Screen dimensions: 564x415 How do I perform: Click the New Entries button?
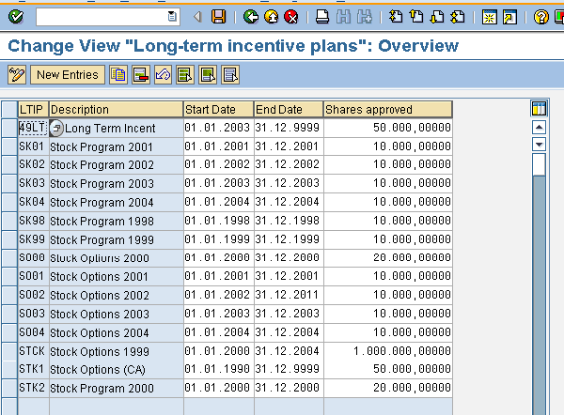tap(68, 75)
